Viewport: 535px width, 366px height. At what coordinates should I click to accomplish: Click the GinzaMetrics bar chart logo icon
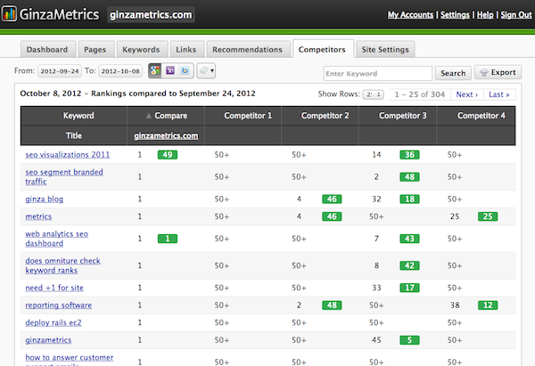point(9,13)
